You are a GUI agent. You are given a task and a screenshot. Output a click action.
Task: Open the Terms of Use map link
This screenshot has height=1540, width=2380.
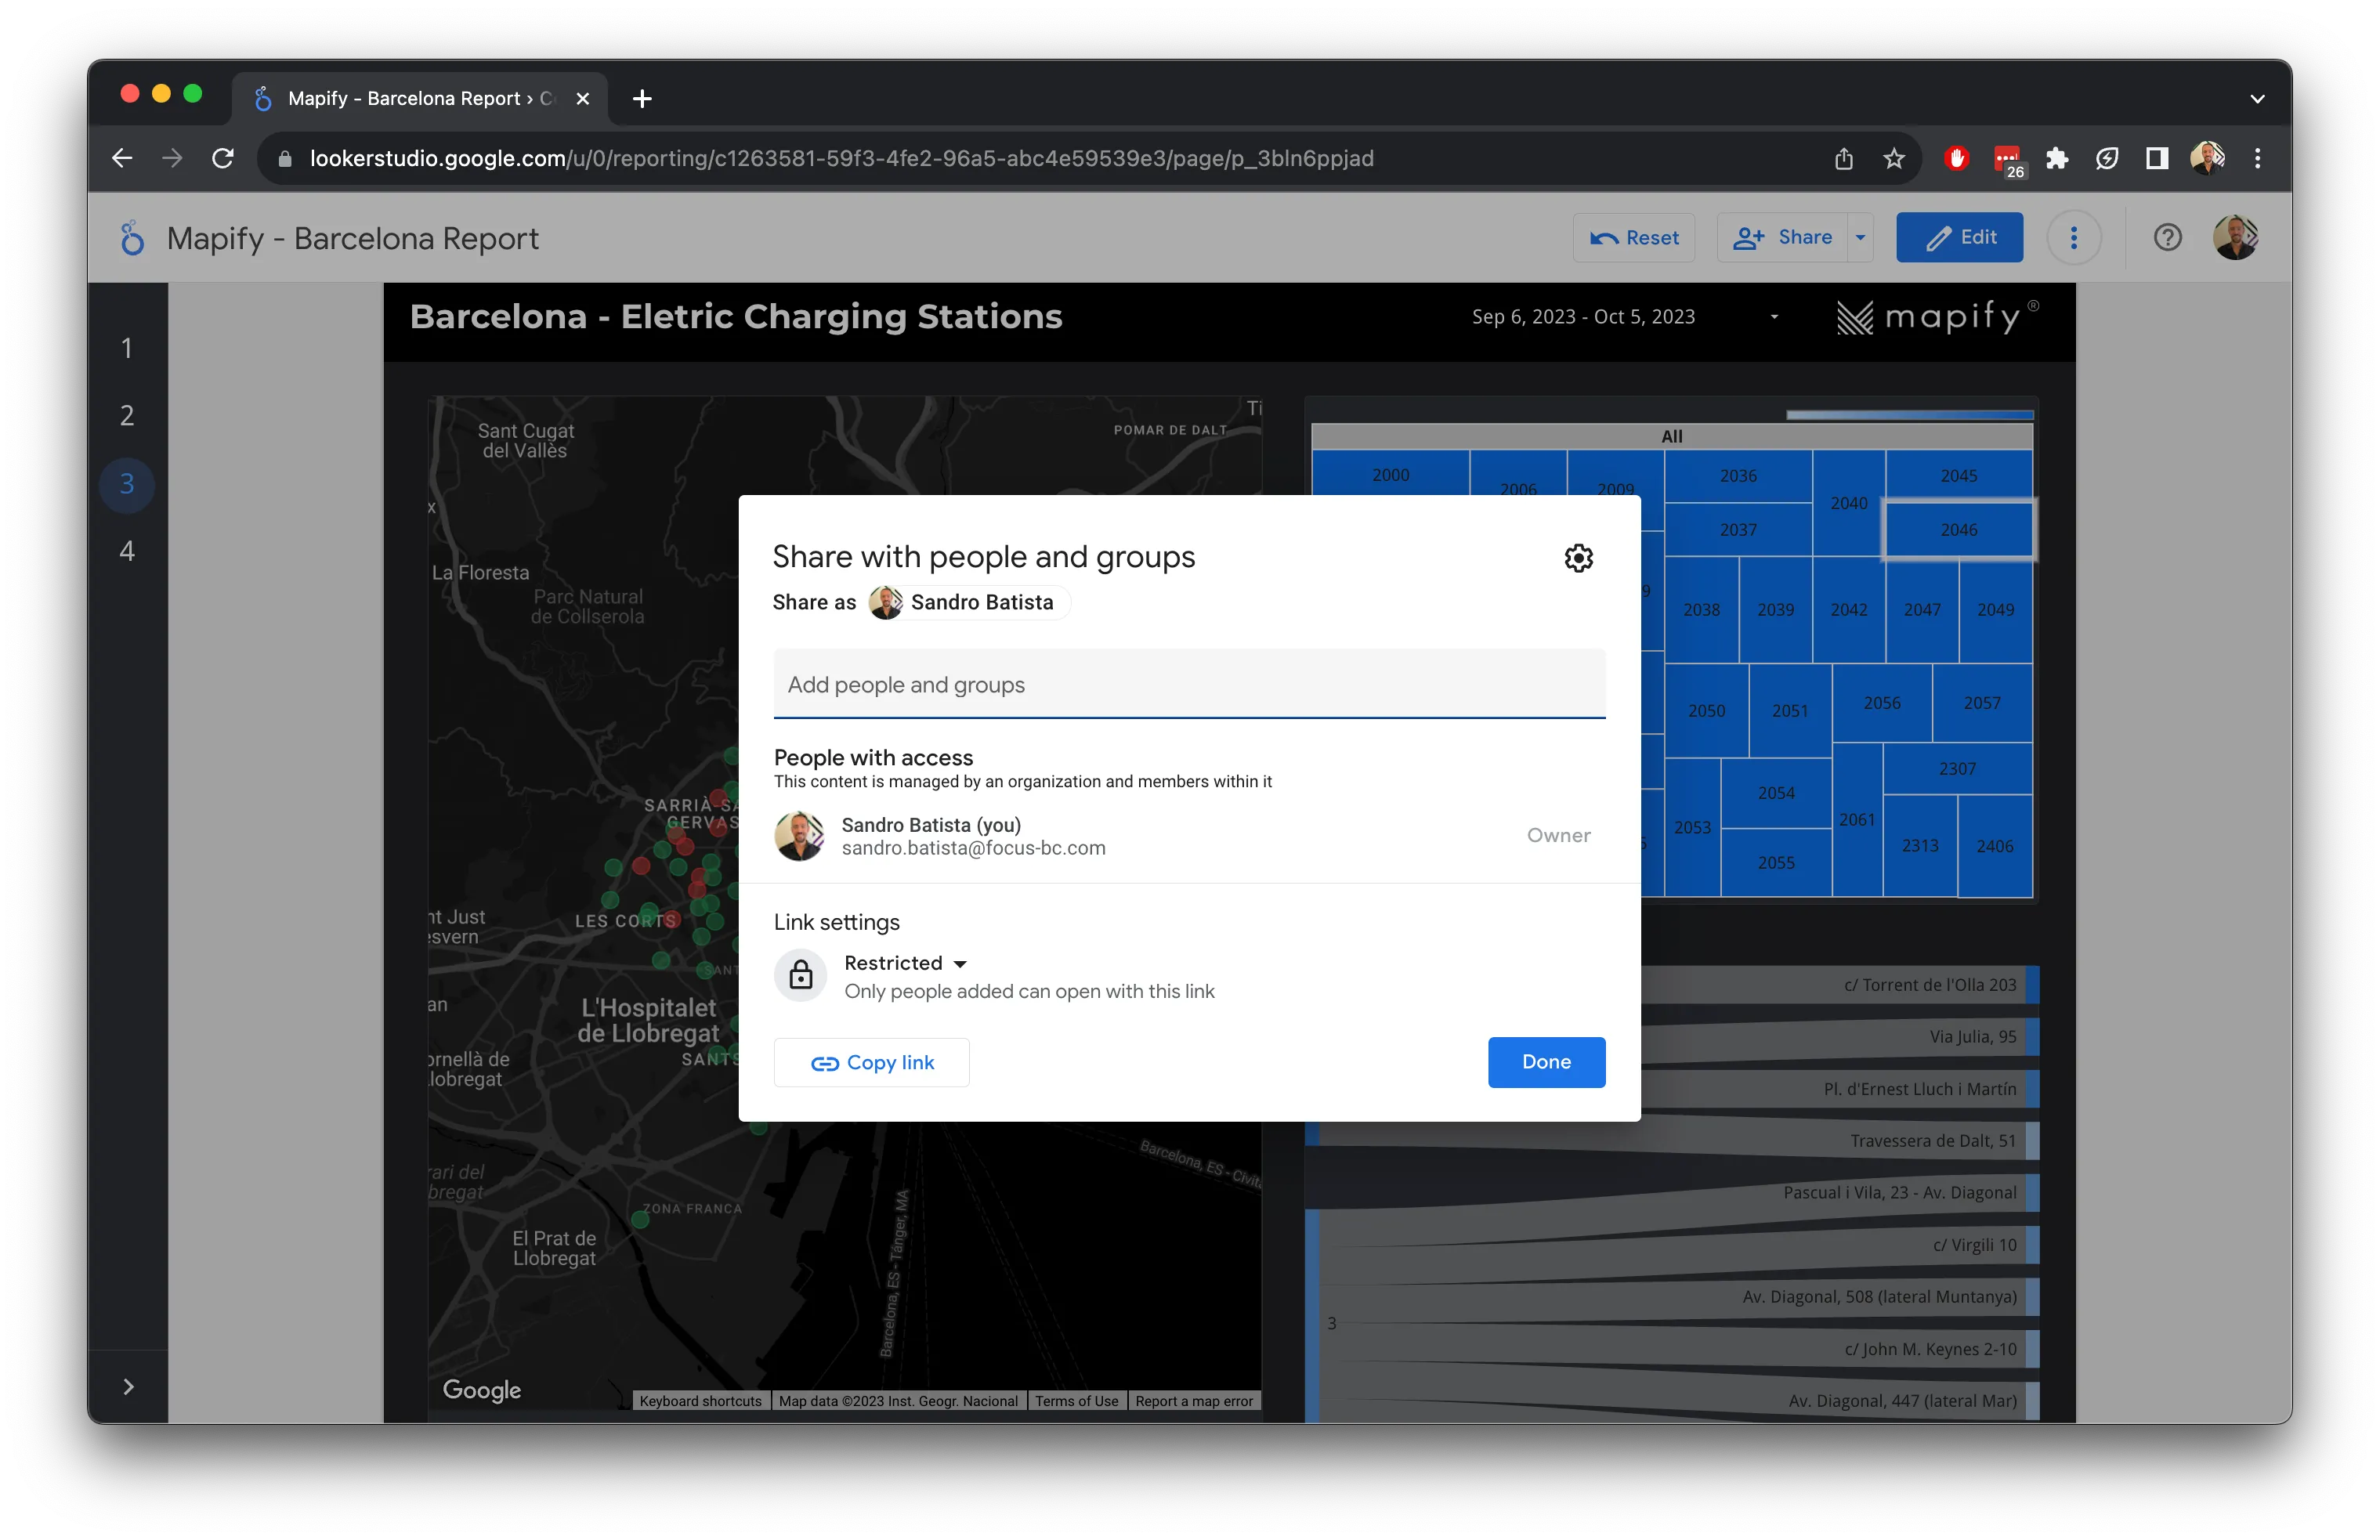1076,1401
